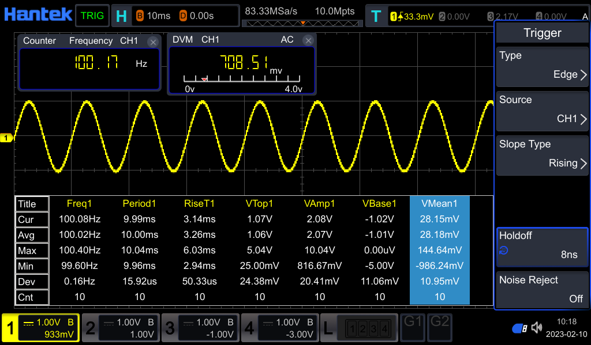
Task: Open the trigger Type Edge dropdown
Action: click(x=542, y=66)
